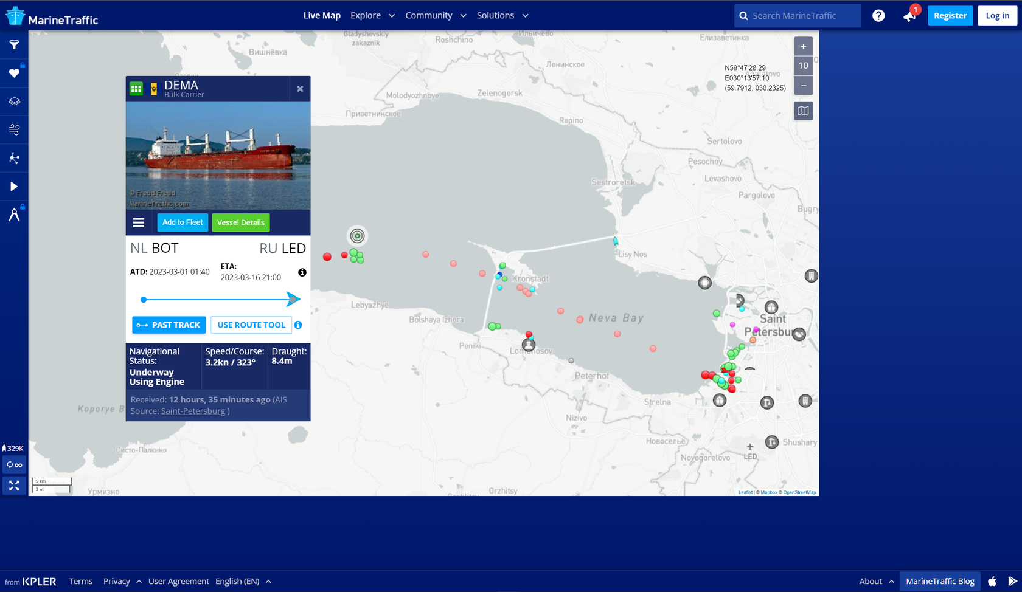The height and width of the screenshot is (592, 1022).
Task: Expand the About footer menu
Action: coord(877,581)
